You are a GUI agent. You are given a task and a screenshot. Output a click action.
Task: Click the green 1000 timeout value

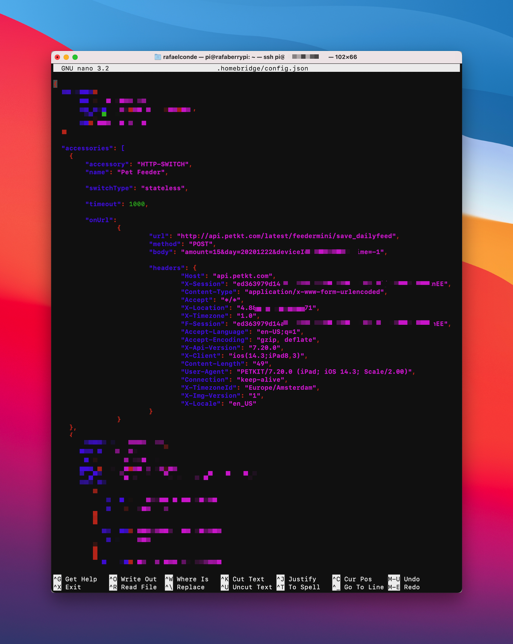click(x=136, y=204)
